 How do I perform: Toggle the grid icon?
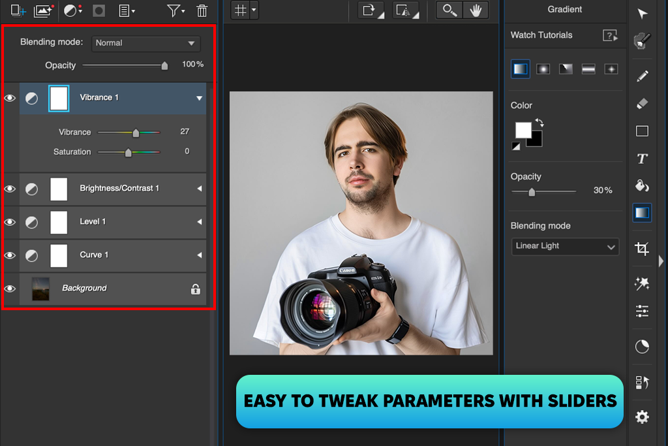coord(241,10)
